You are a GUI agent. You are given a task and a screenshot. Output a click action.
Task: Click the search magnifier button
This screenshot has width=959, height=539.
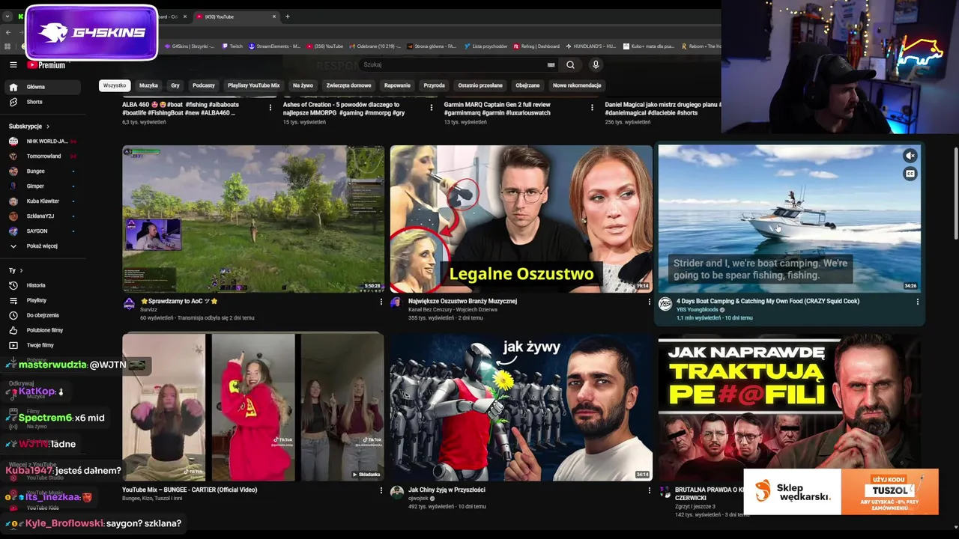[570, 65]
